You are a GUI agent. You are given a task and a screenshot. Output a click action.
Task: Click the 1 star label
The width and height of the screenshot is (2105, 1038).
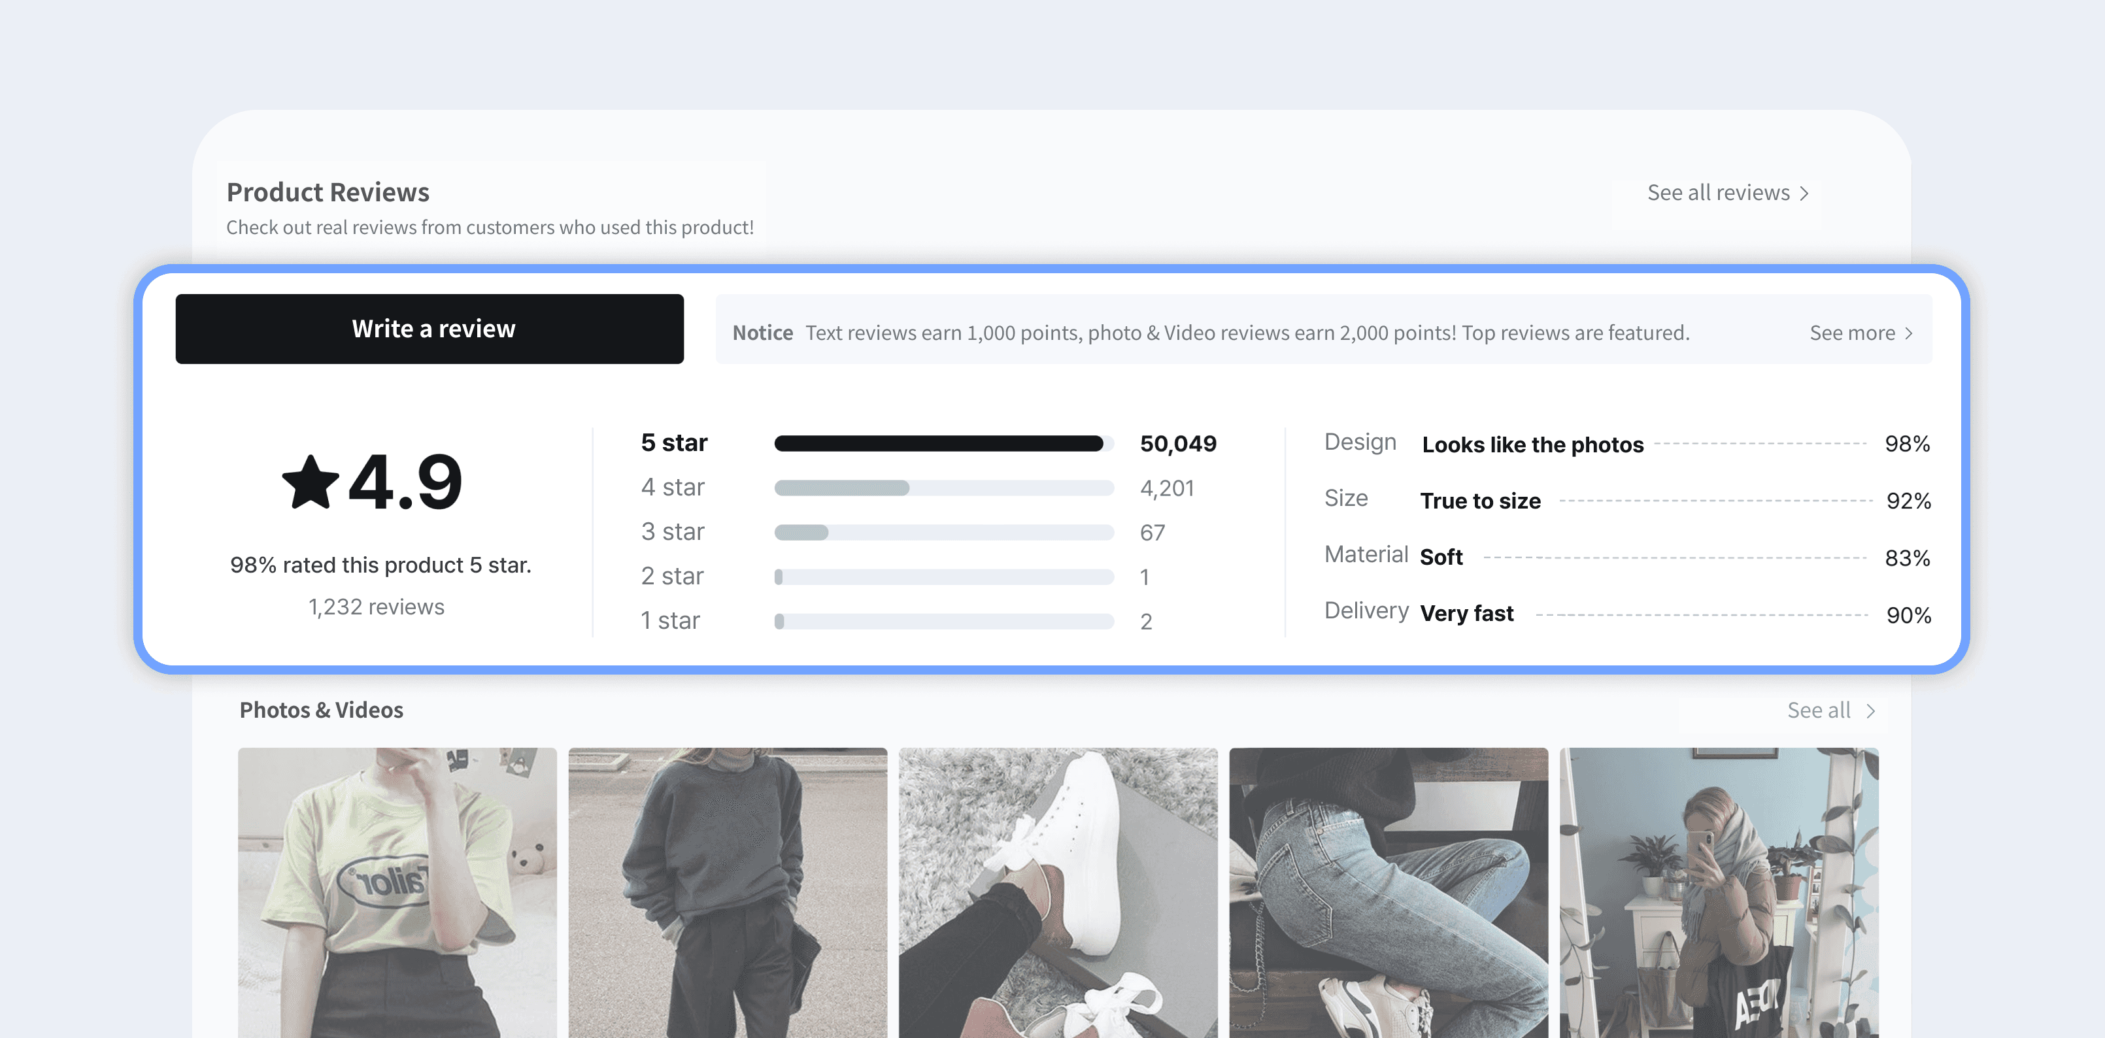pos(670,620)
